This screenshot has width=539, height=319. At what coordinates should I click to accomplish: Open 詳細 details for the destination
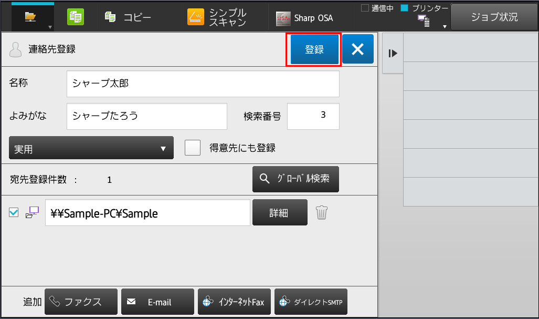(280, 213)
